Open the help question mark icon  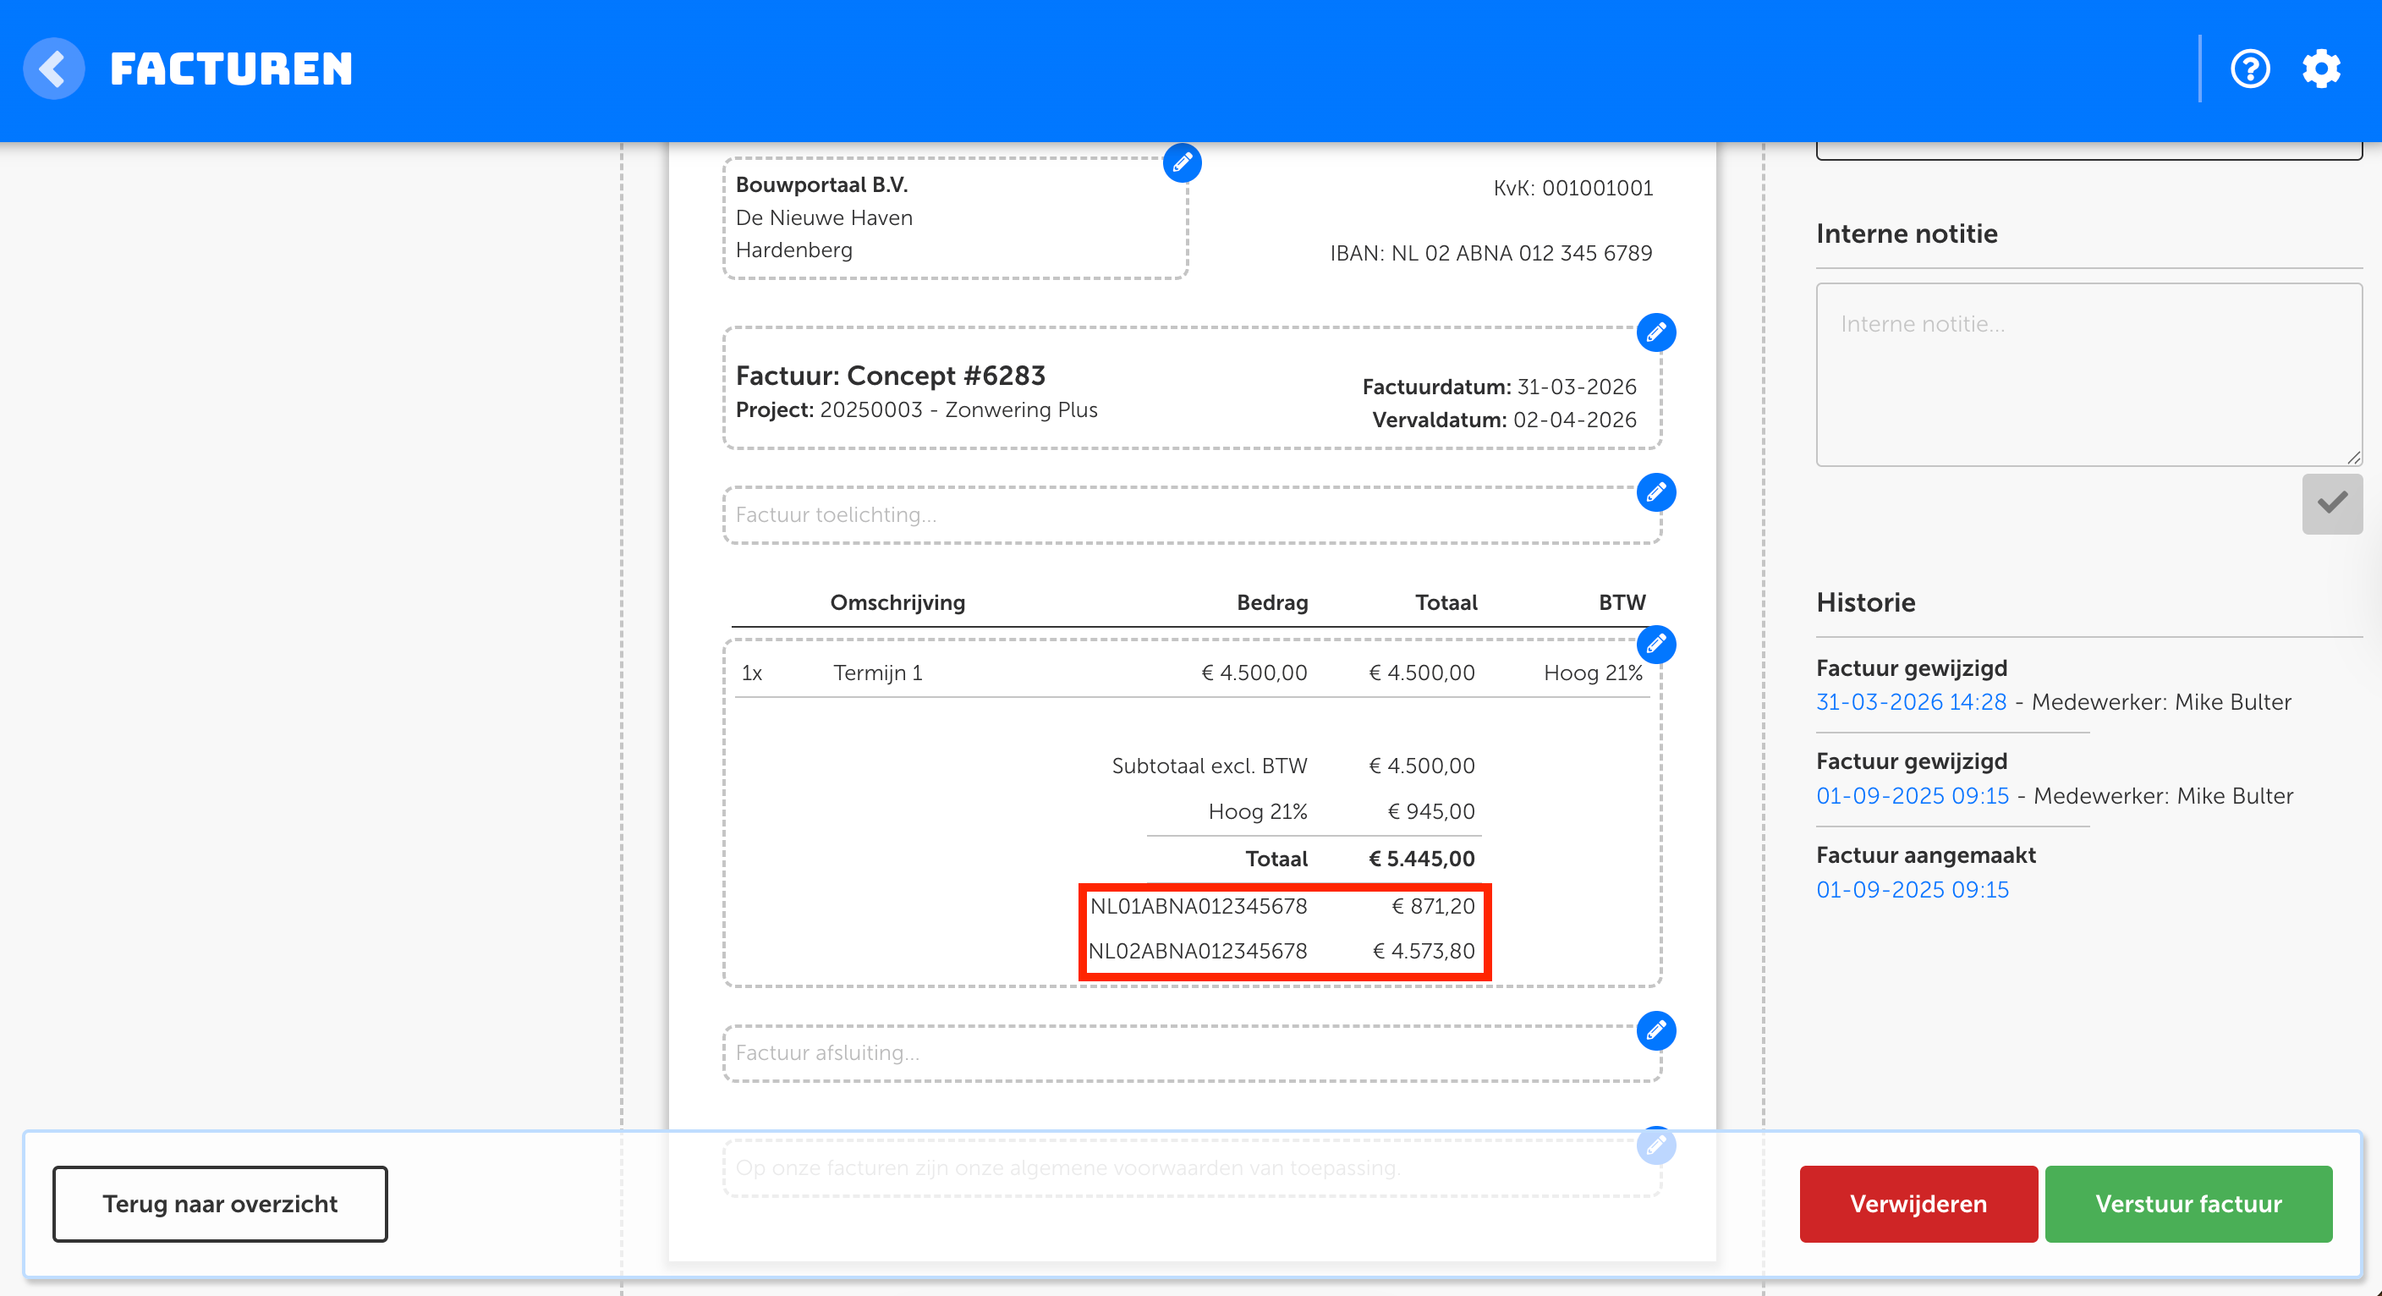(2250, 69)
